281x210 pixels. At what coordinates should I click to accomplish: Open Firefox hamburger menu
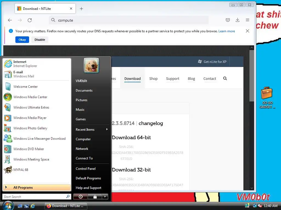[x=248, y=20]
